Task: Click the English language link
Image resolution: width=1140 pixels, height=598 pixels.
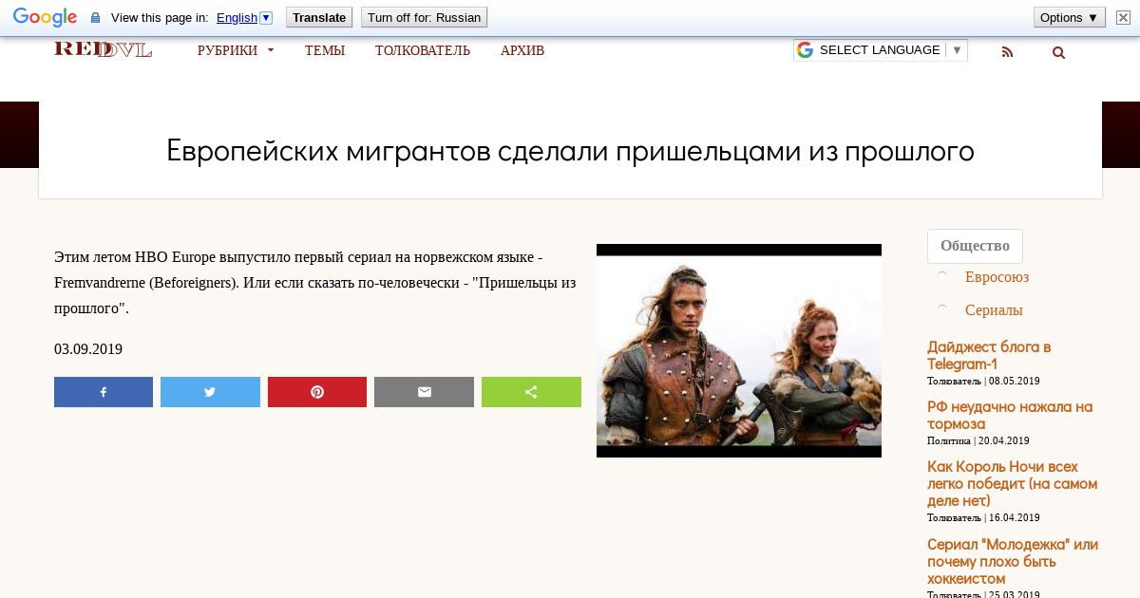Action: coord(237,17)
